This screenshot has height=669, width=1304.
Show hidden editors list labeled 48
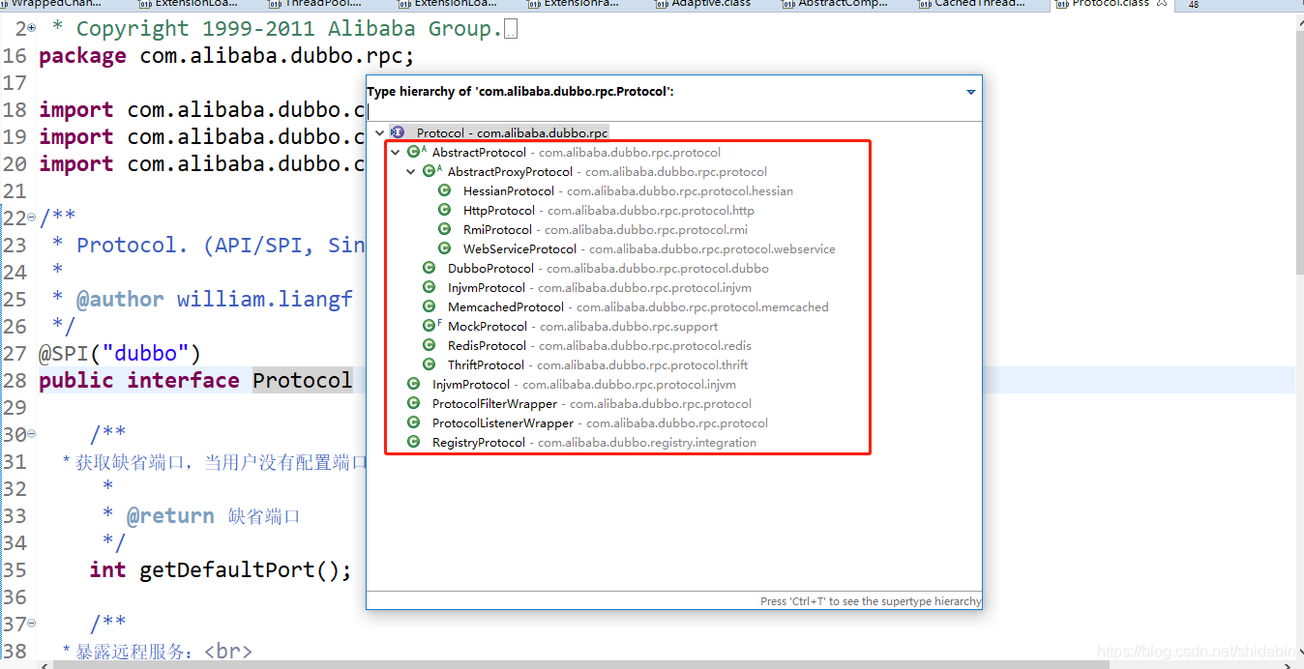point(1192,4)
